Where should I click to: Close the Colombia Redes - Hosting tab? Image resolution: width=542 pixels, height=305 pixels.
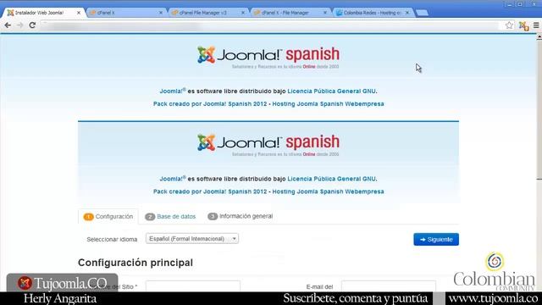tap(407, 13)
